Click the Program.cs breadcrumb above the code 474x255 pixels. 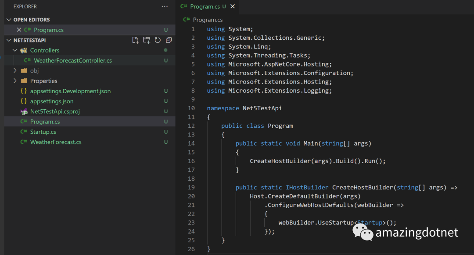tap(208, 20)
